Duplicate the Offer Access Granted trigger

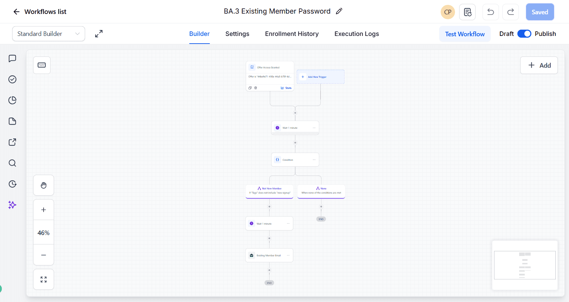click(x=250, y=88)
